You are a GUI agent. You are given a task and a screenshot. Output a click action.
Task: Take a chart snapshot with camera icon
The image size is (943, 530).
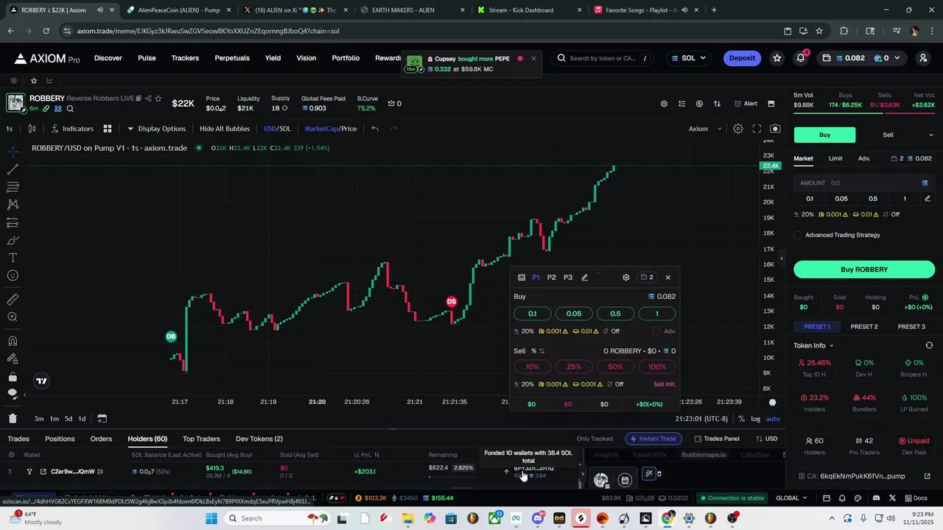(x=775, y=129)
